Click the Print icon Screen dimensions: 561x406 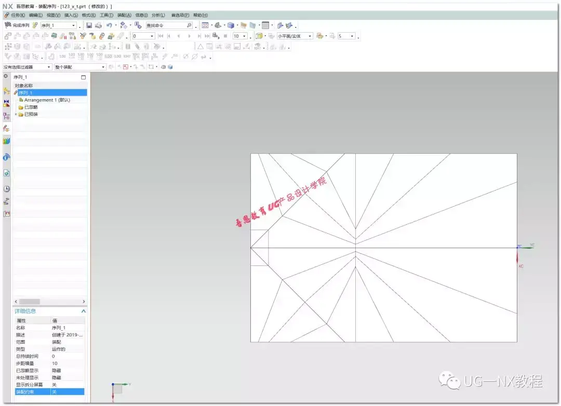click(x=98, y=25)
